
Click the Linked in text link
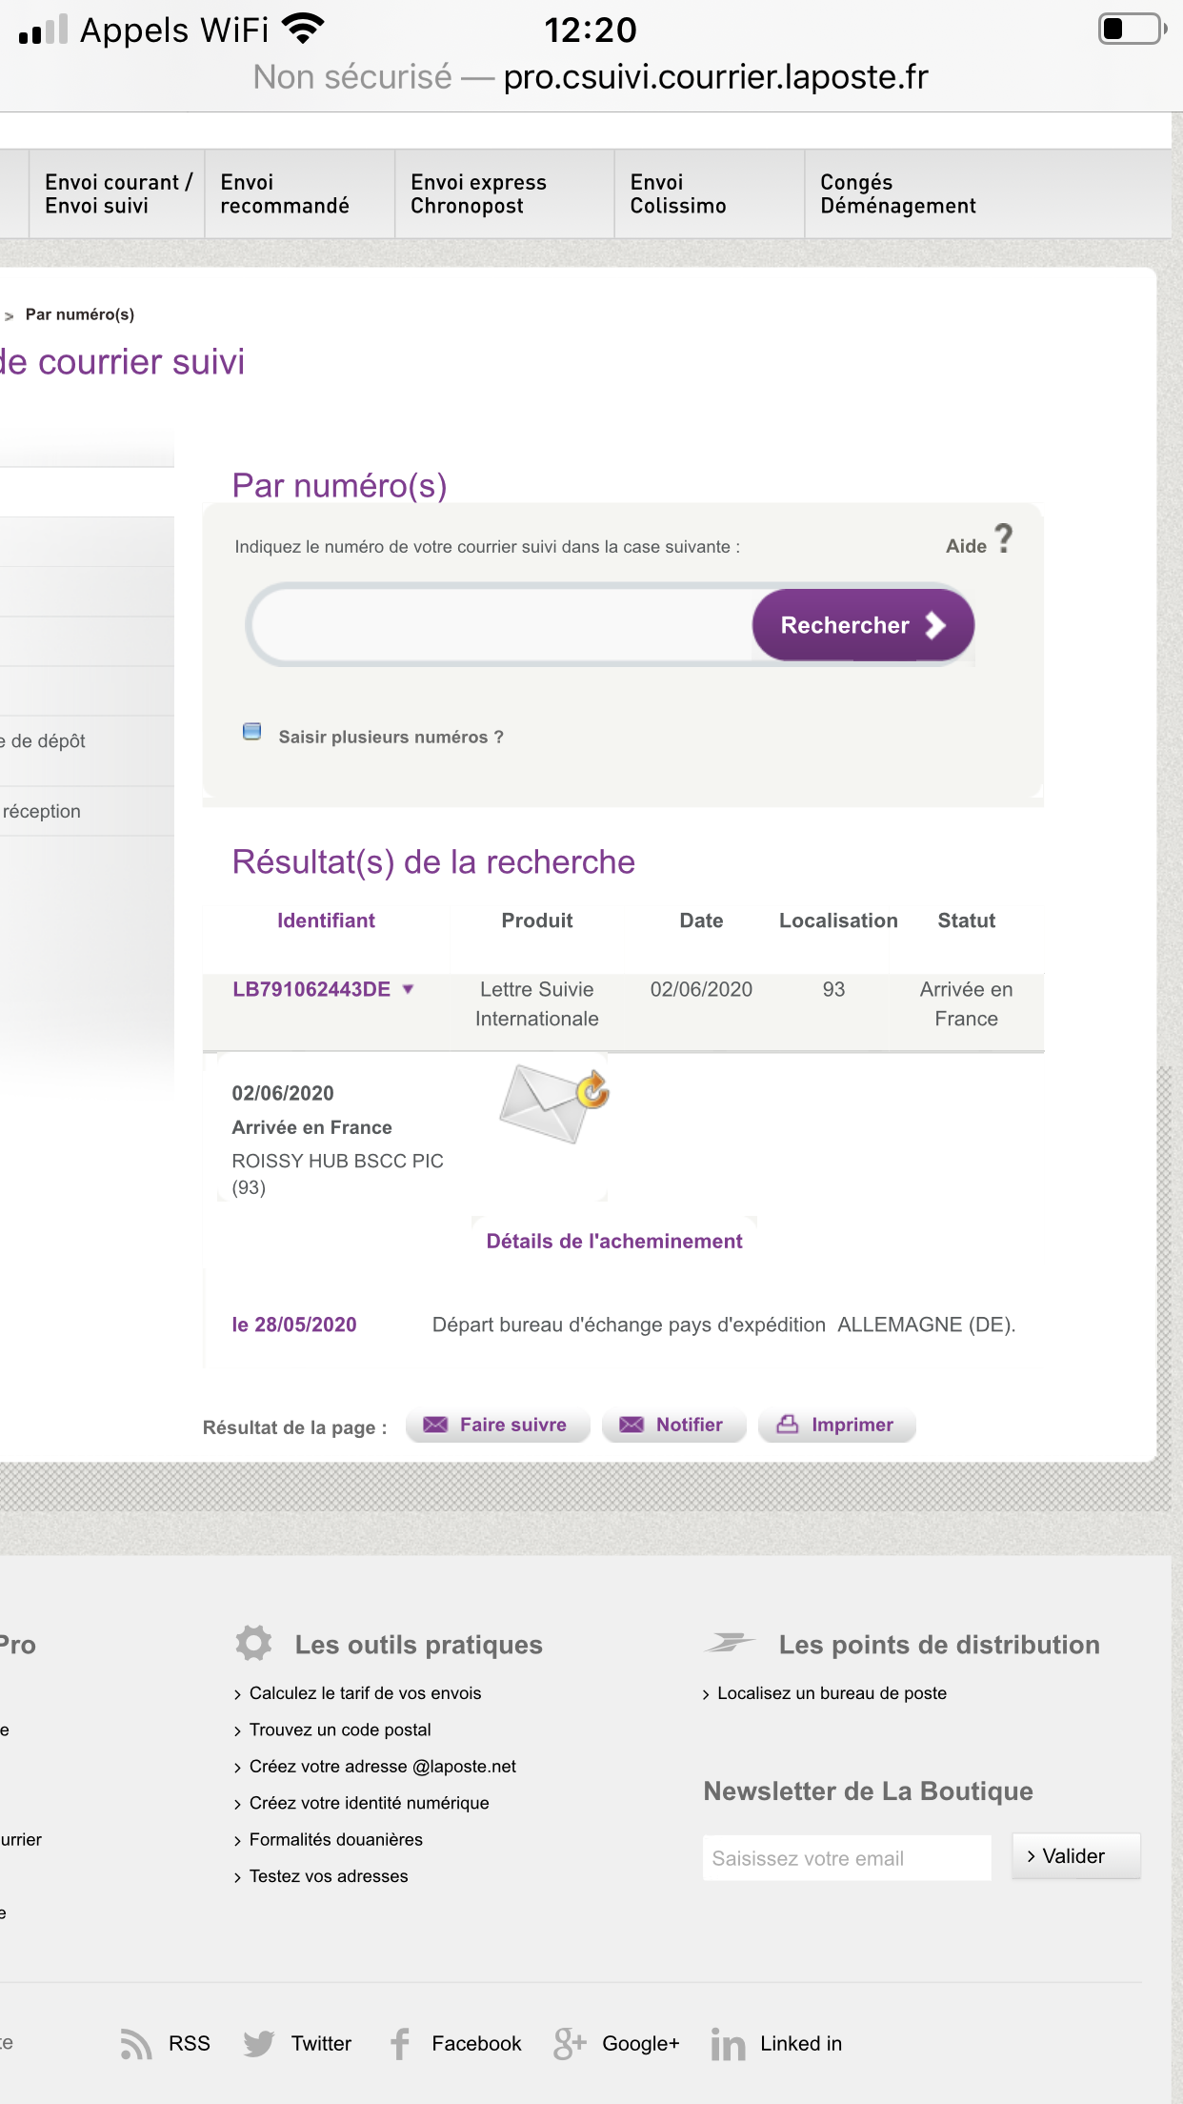pyautogui.click(x=801, y=2044)
